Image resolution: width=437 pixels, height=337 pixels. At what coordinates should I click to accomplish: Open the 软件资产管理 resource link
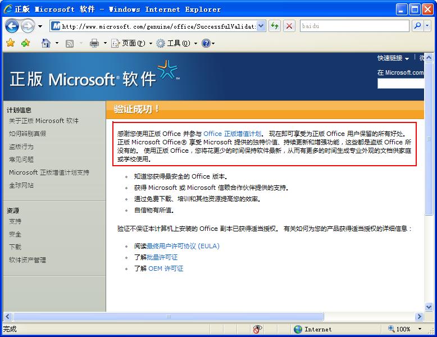28,260
